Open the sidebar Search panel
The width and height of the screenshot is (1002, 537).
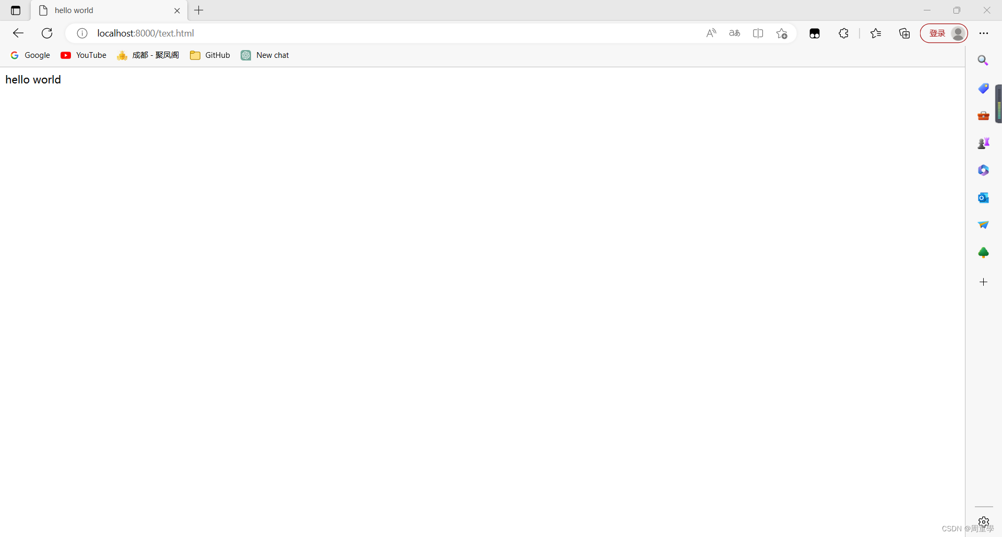(x=983, y=60)
